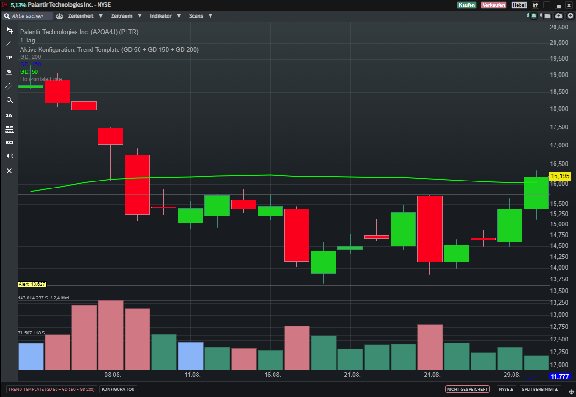Click the 24.08. date label

(432, 375)
